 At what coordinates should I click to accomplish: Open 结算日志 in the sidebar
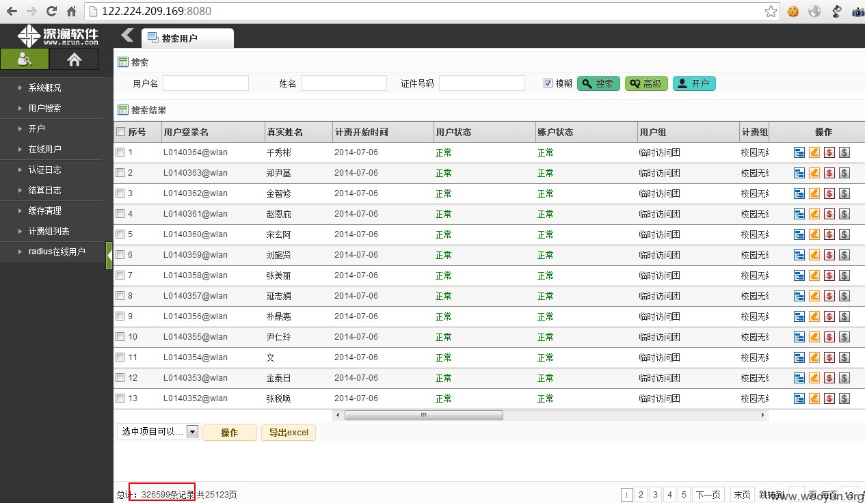(51, 190)
